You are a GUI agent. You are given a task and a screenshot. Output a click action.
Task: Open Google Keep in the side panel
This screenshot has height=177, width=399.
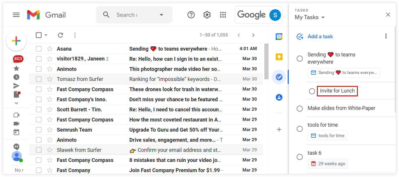click(279, 57)
